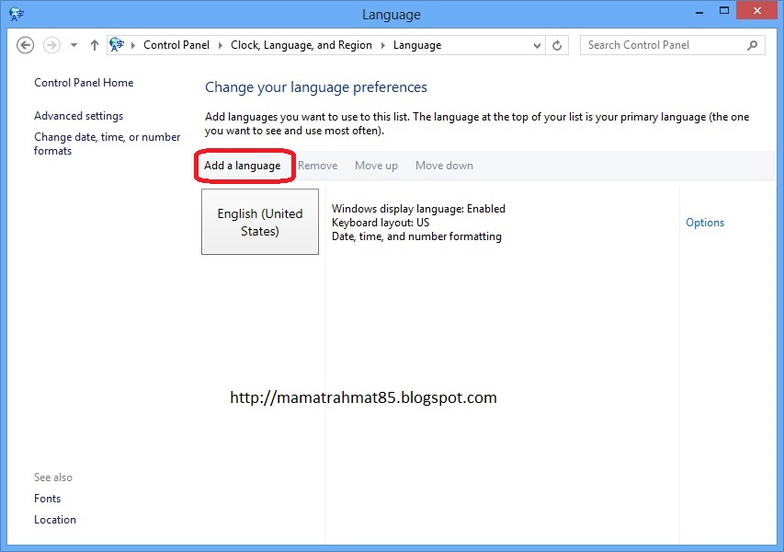Screen dimensions: 784x552
Task: Open the recent locations dropdown arrow
Action: click(x=74, y=45)
